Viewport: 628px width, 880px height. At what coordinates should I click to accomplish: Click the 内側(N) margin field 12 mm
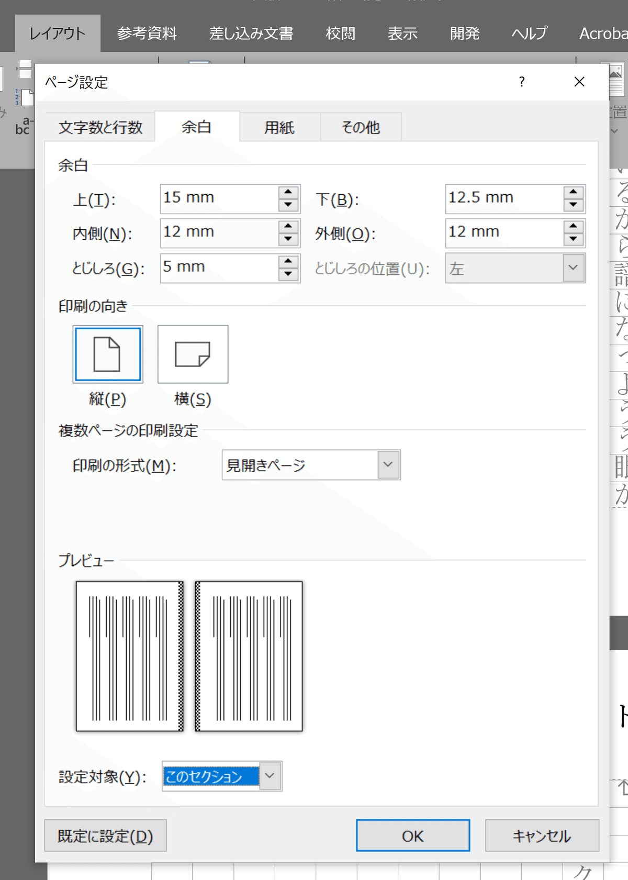pos(219,233)
